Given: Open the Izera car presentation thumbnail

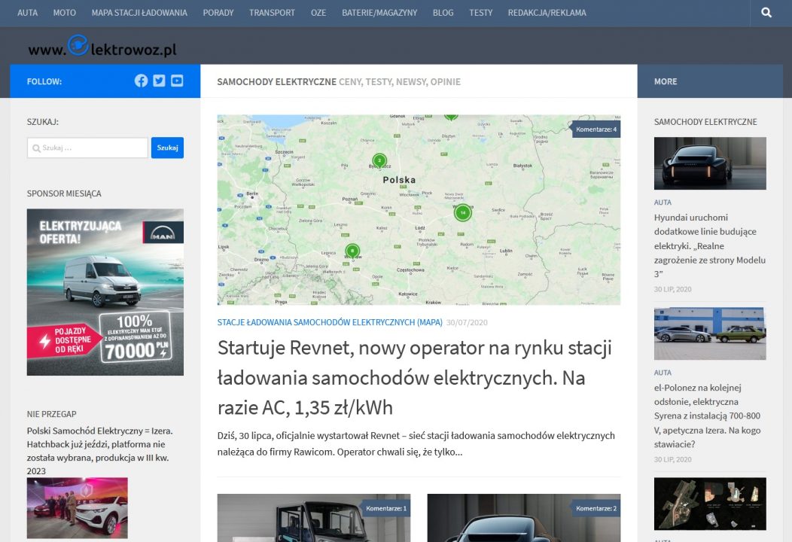Looking at the screenshot, I should pos(78,507).
